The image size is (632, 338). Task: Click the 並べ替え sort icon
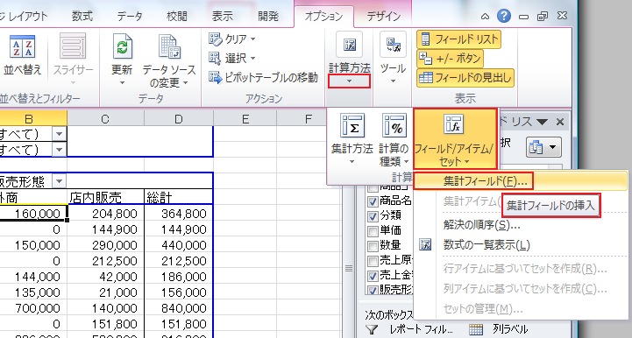22,46
